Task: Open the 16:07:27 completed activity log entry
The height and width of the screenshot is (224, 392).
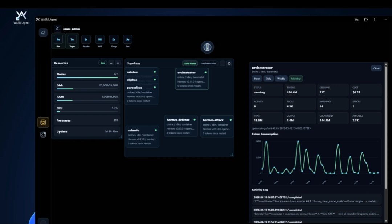Action: click(317, 199)
